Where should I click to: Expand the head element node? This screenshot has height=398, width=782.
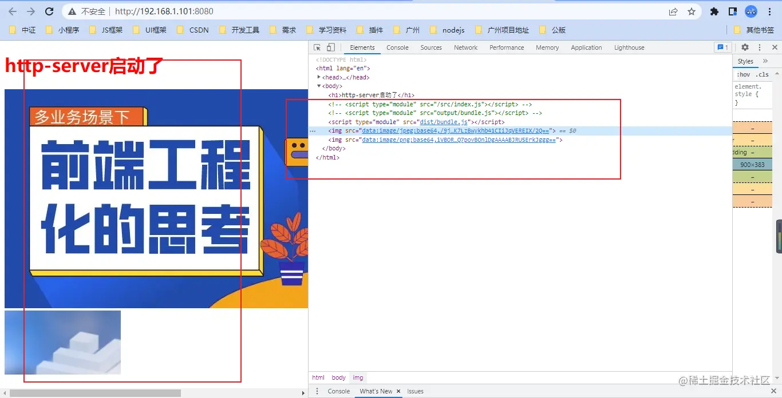pyautogui.click(x=319, y=77)
